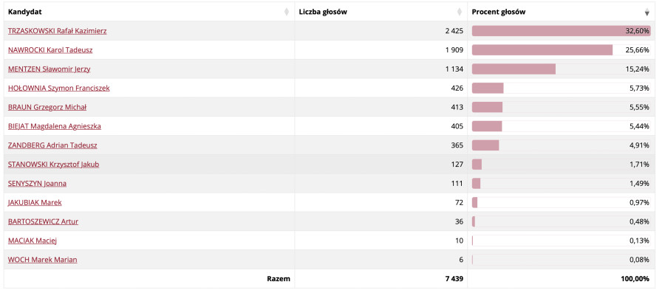Click the SENYSZYN Joanna link
This screenshot has height=290, width=665.
(x=37, y=183)
